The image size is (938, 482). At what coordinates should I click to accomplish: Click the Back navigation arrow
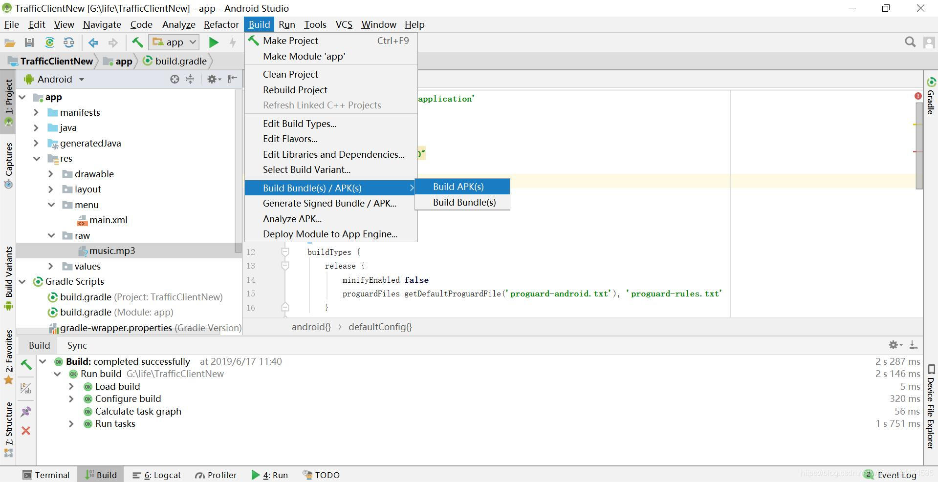93,43
